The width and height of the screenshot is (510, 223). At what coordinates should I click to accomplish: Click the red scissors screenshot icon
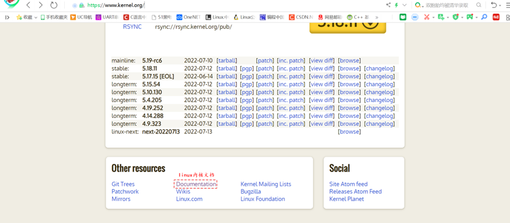point(426,17)
